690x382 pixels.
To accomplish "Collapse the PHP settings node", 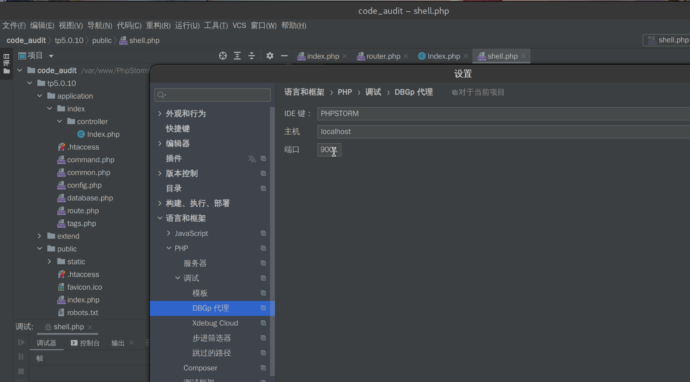I will (x=169, y=248).
